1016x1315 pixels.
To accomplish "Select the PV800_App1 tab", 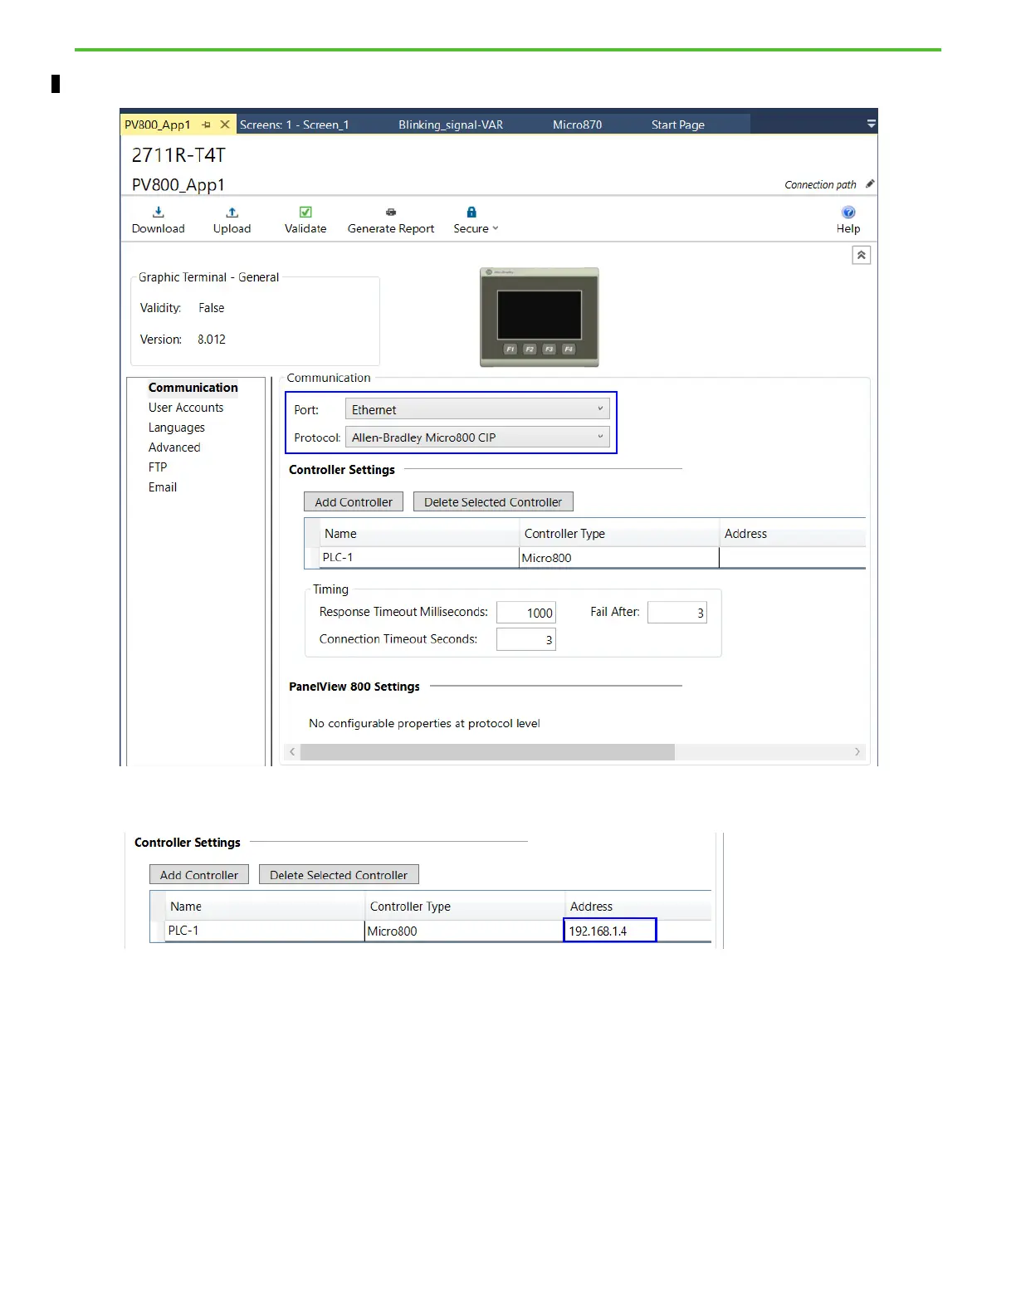I will pos(158,125).
